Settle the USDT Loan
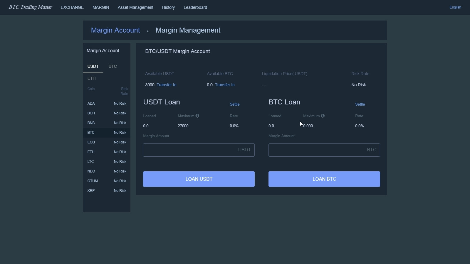 235,104
